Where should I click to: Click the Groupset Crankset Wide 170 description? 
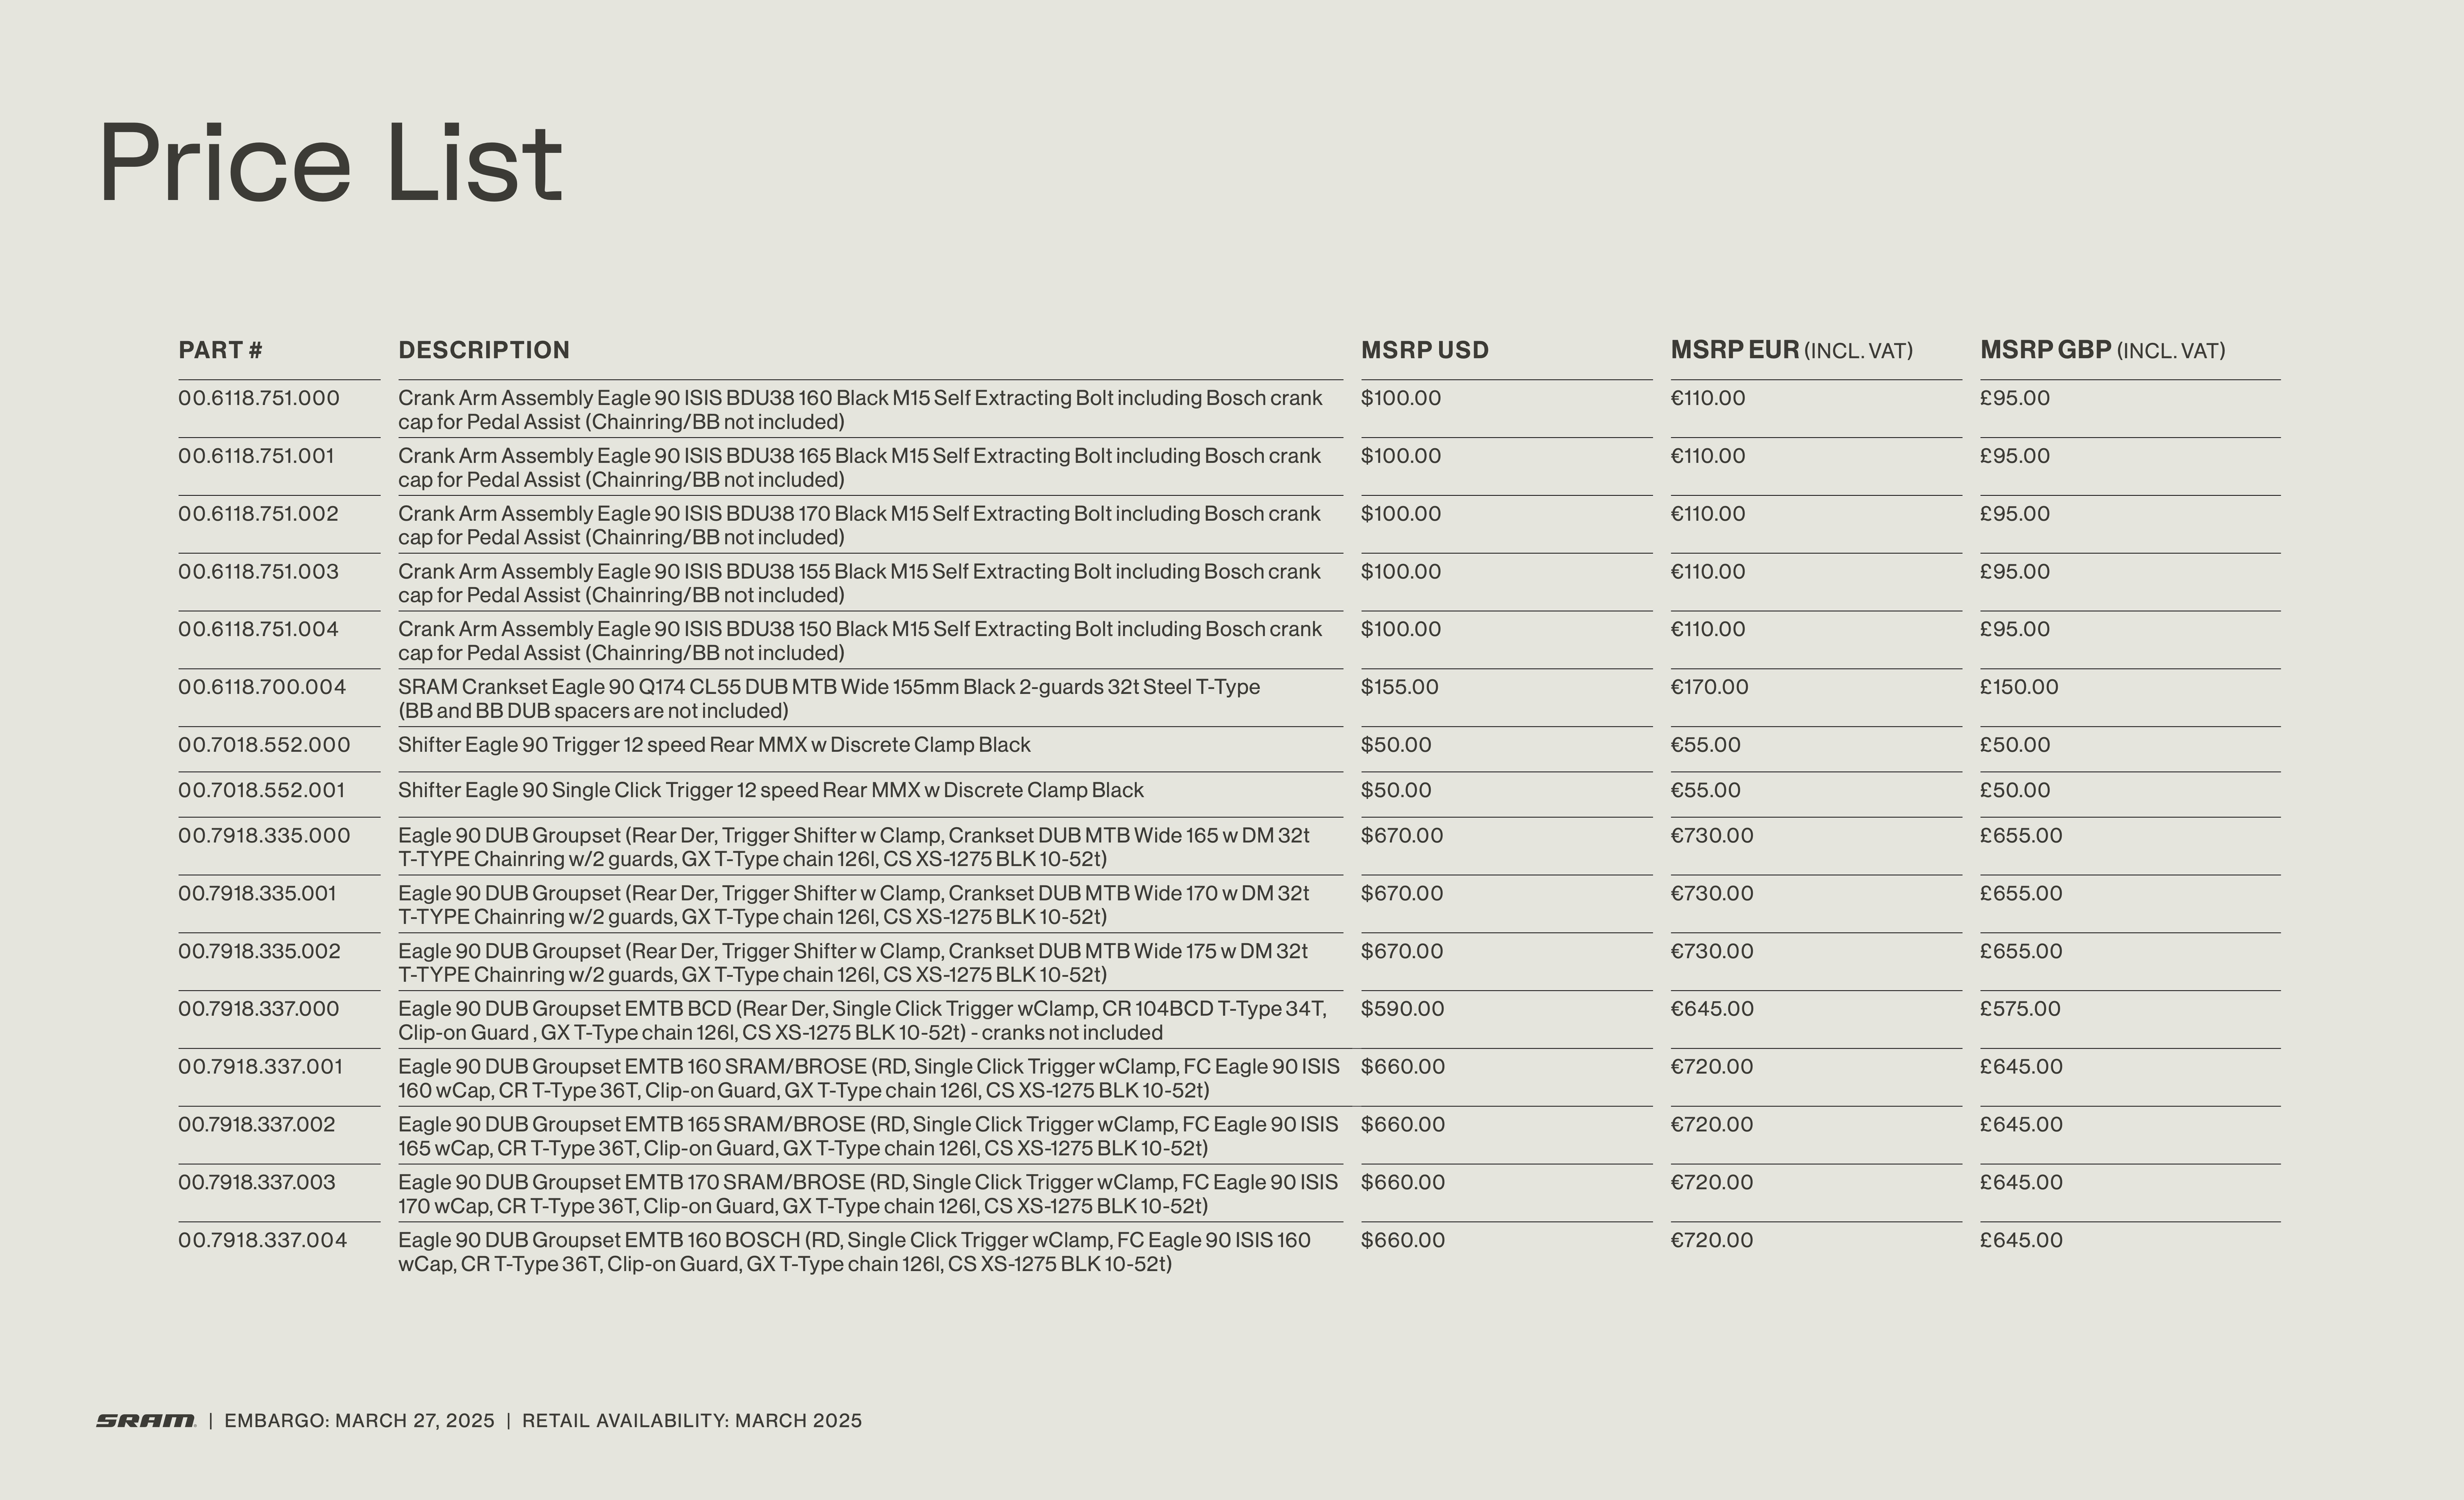pos(854,905)
